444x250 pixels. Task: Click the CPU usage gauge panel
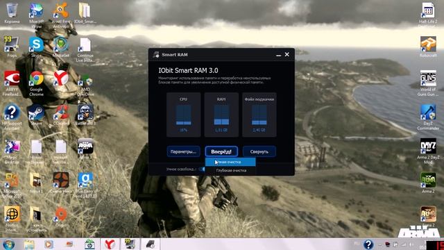(x=183, y=115)
